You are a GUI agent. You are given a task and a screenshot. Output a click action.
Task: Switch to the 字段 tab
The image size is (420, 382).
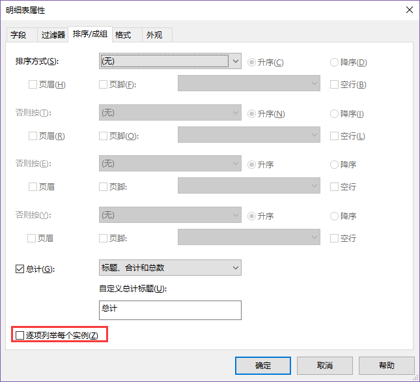pyautogui.click(x=21, y=35)
